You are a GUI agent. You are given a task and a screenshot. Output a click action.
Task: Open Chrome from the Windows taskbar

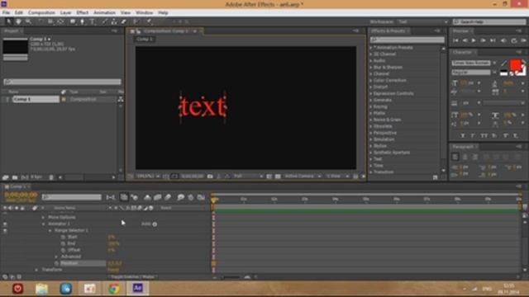[114, 289]
